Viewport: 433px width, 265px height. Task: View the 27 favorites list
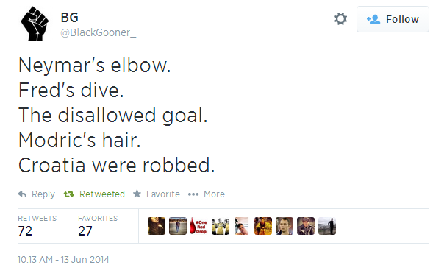pyautogui.click(x=98, y=226)
